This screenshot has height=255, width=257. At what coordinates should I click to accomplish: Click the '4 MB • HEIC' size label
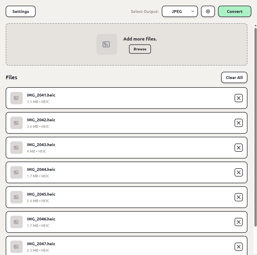tap(37, 151)
